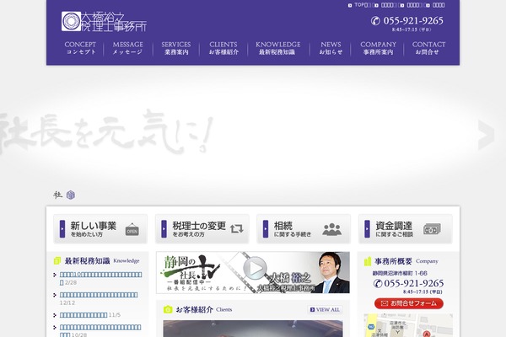The height and width of the screenshot is (337, 506).
Task: Click the 最新税務知識 Knowledge heading
Action: (x=102, y=261)
